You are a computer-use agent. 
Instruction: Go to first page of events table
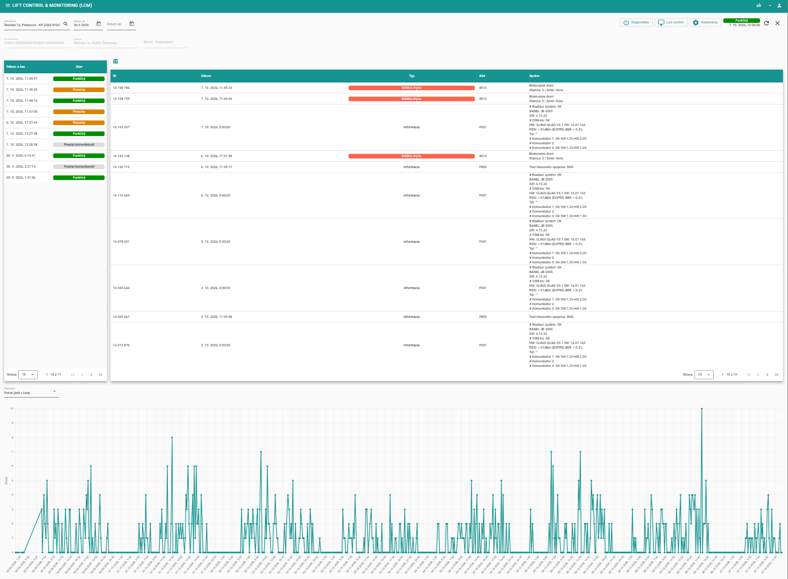click(749, 375)
